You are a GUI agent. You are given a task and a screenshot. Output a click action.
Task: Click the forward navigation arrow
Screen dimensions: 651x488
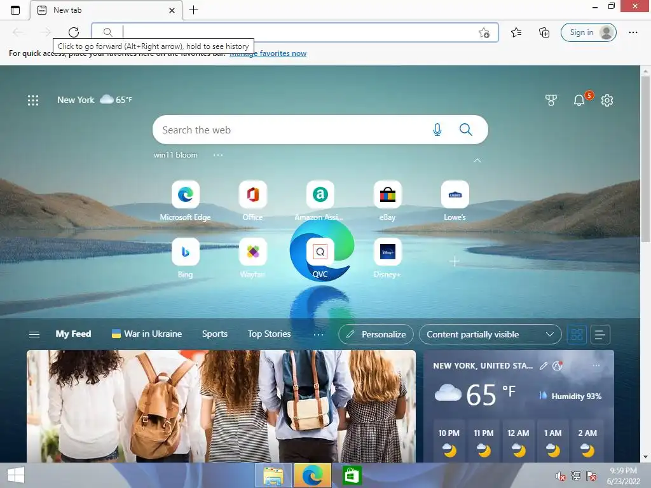click(x=46, y=32)
